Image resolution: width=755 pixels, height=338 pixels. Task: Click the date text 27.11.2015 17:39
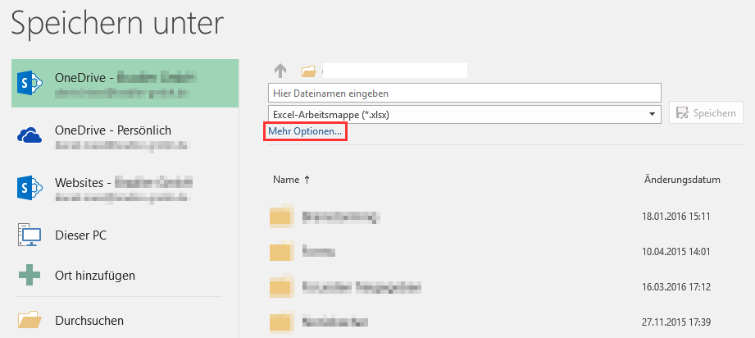click(676, 322)
